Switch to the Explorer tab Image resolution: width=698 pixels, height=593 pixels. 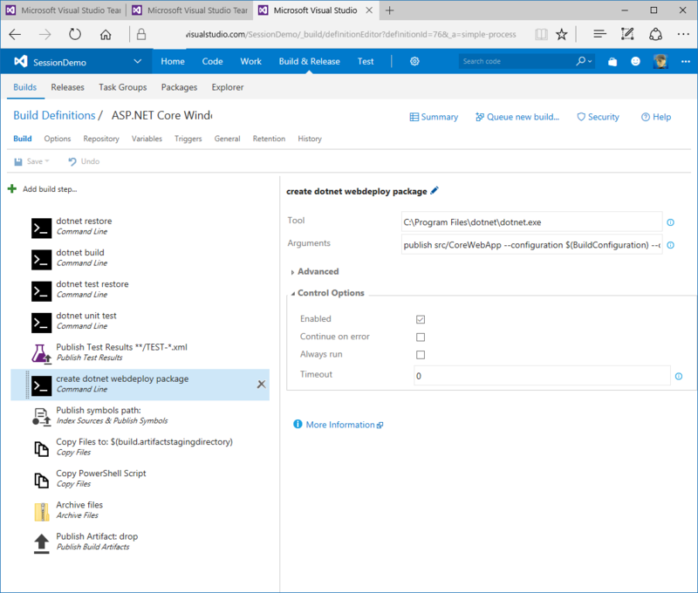click(228, 87)
